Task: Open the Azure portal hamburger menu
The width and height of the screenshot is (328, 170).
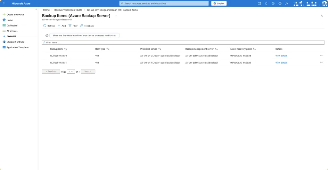Action: pos(4,4)
